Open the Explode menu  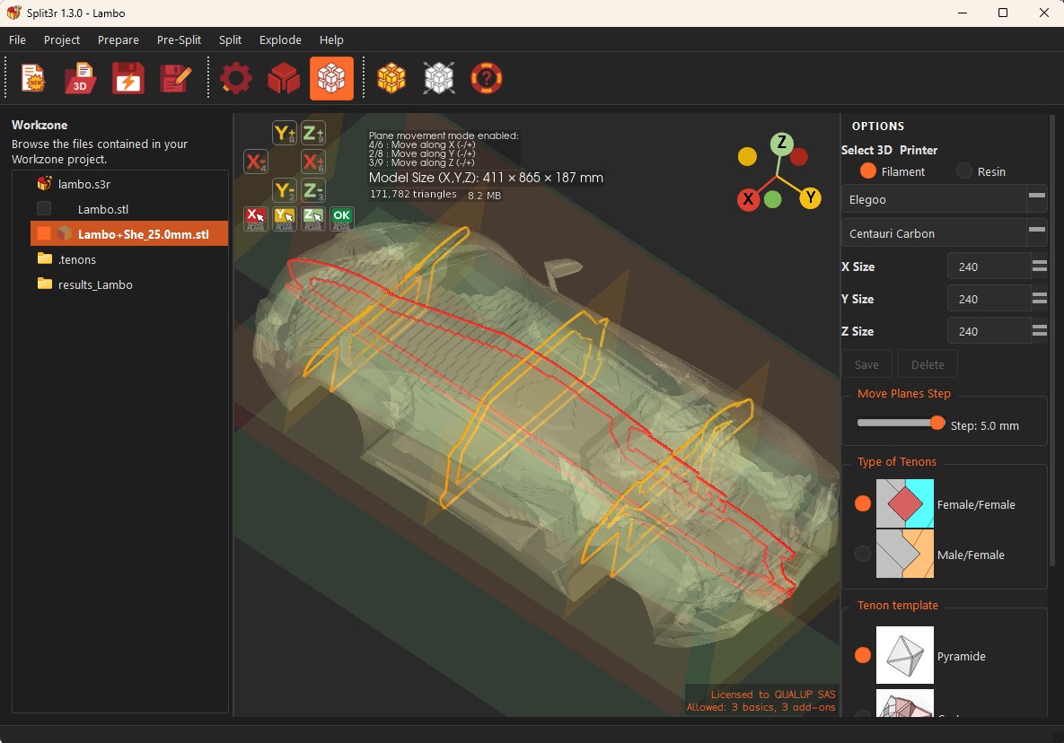[x=280, y=40]
